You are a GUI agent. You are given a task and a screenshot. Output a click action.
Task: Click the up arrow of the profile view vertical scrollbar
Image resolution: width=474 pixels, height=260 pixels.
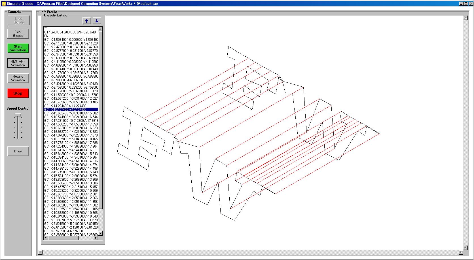[466, 18]
